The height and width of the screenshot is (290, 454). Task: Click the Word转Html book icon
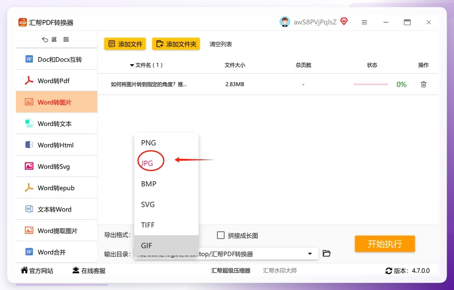click(29, 145)
